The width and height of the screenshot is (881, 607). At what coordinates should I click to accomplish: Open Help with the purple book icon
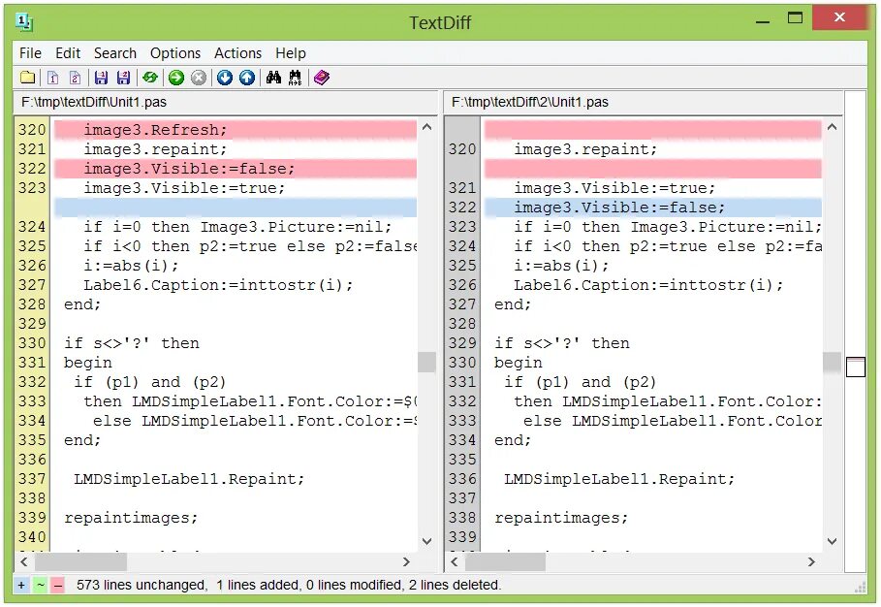coord(321,77)
